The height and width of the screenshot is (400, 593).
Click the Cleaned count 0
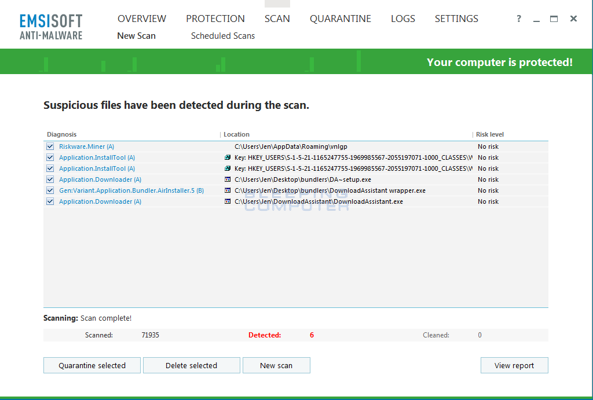click(479, 335)
